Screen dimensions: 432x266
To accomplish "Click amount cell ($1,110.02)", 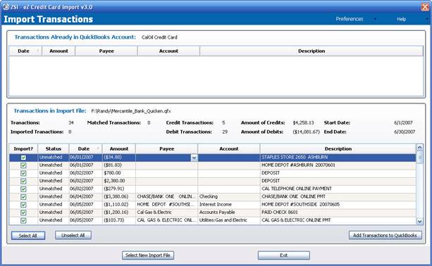I will (118, 204).
